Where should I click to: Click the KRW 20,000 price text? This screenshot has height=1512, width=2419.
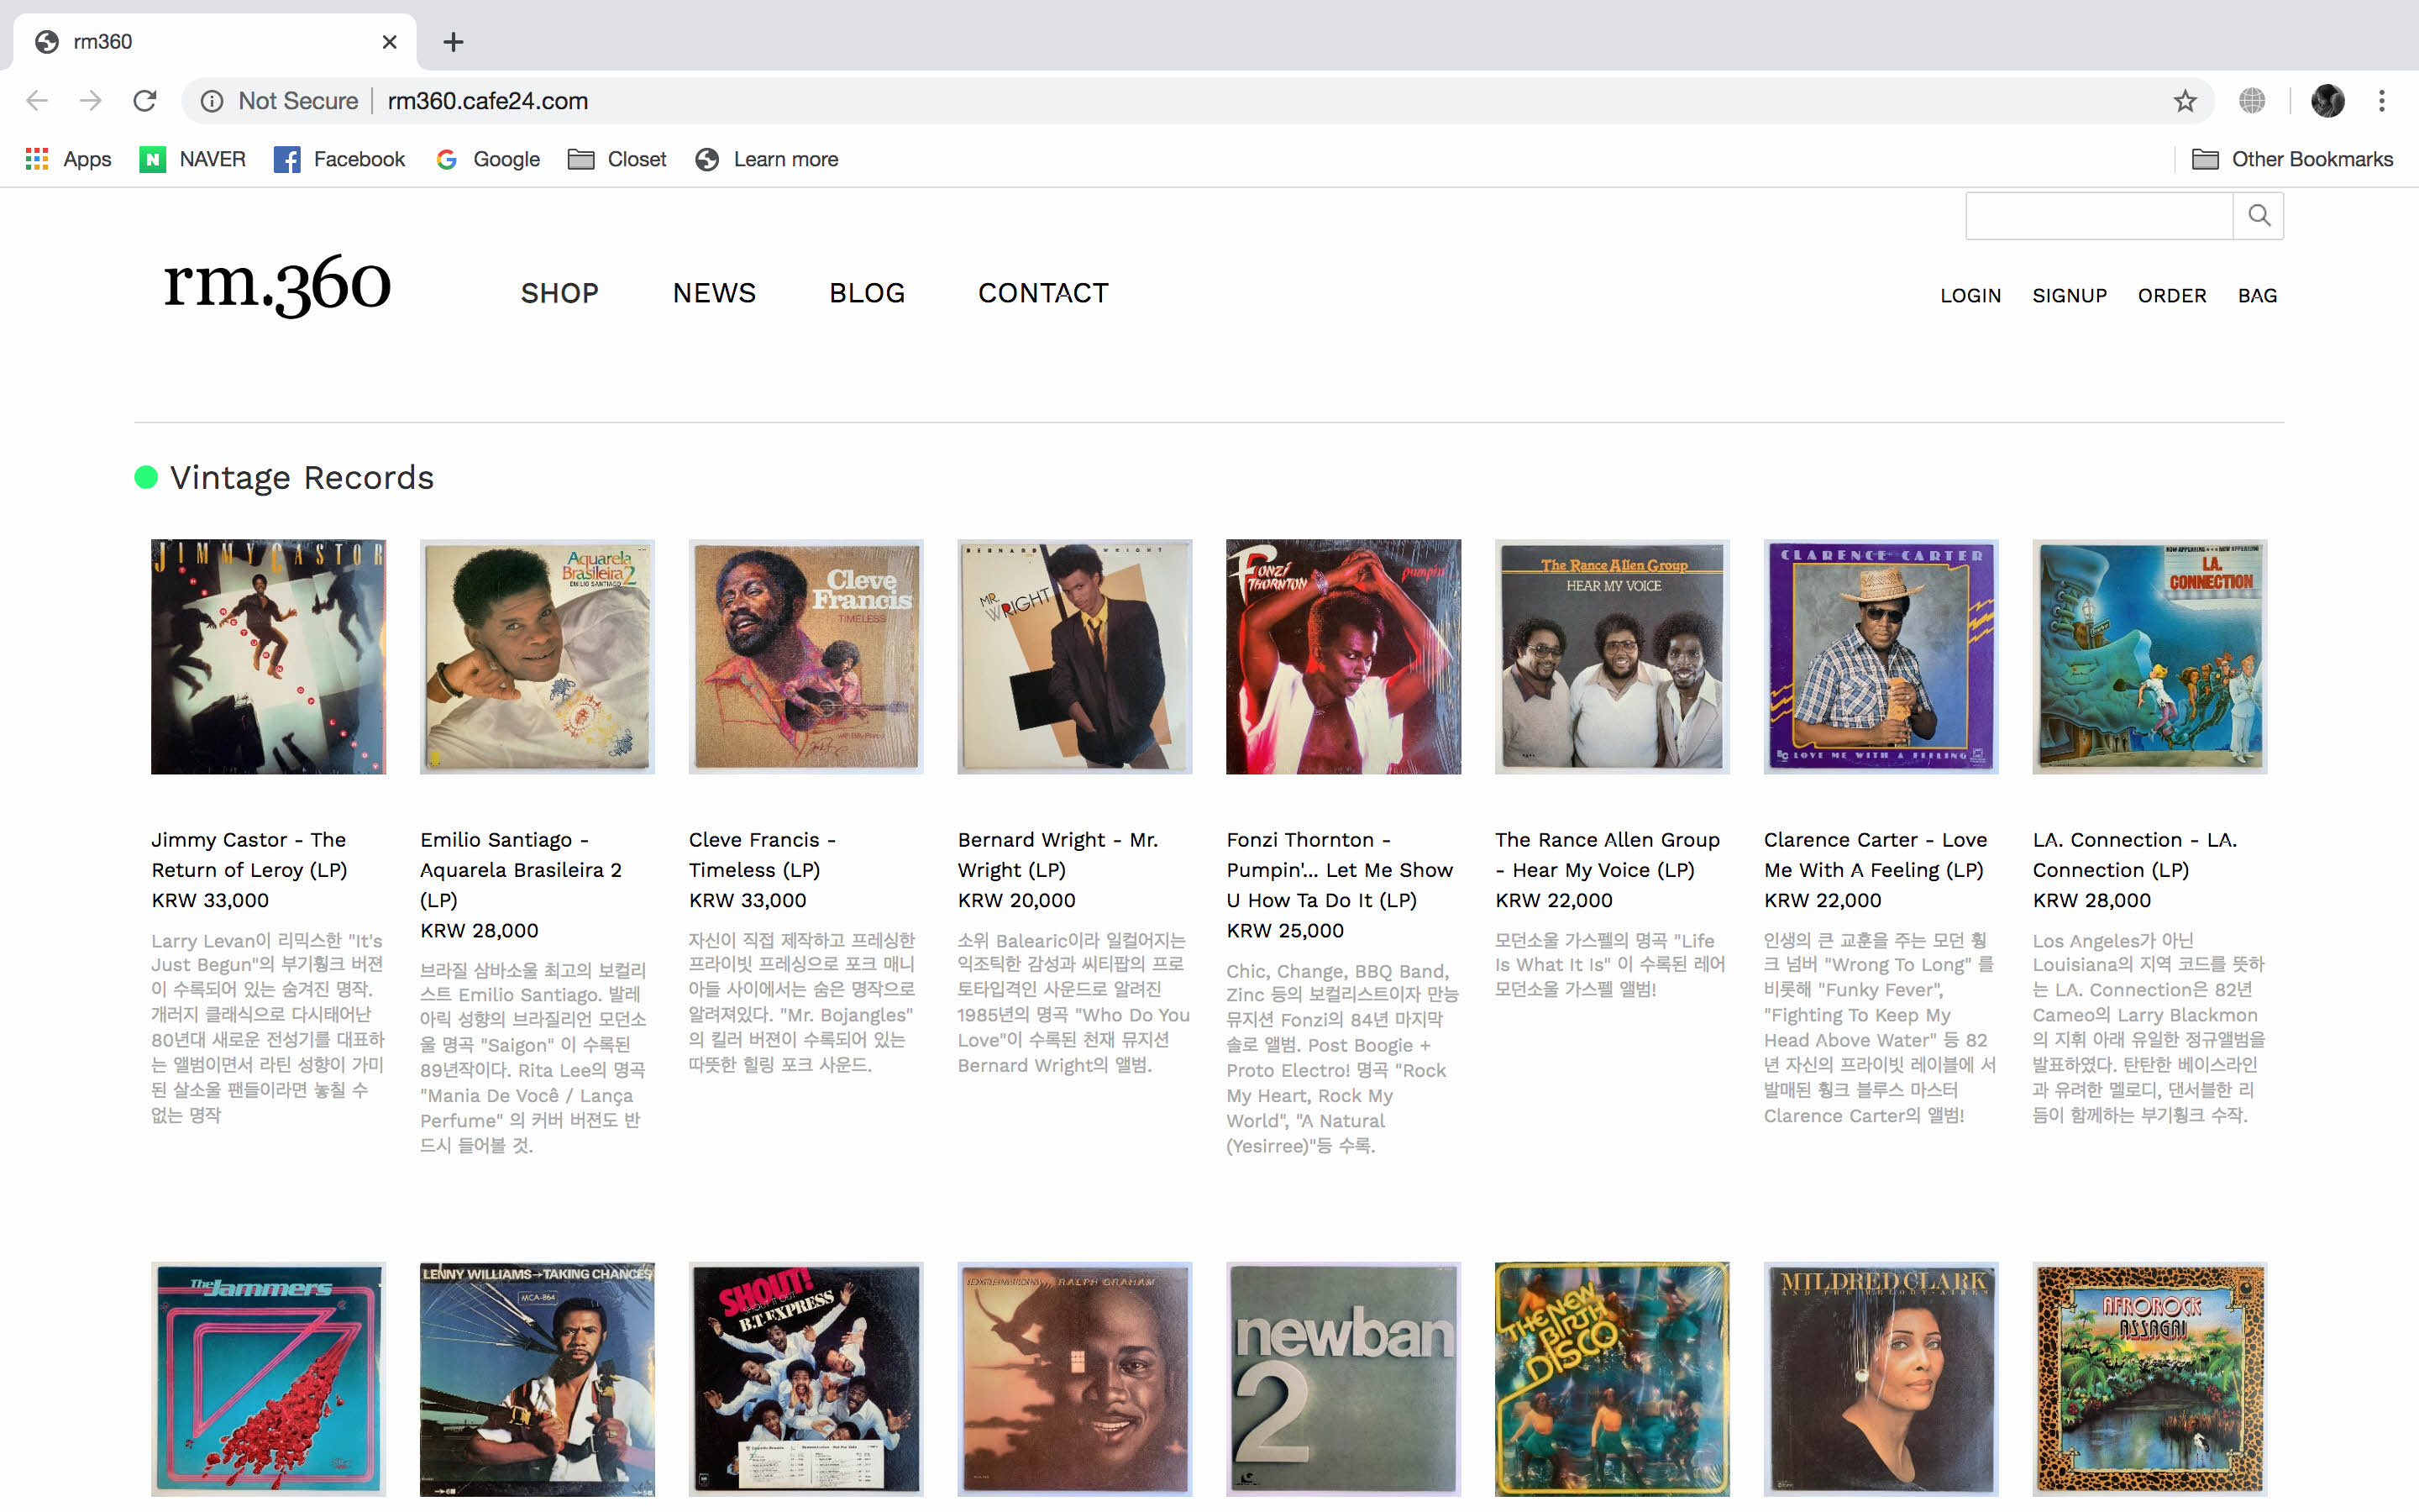coord(1016,900)
